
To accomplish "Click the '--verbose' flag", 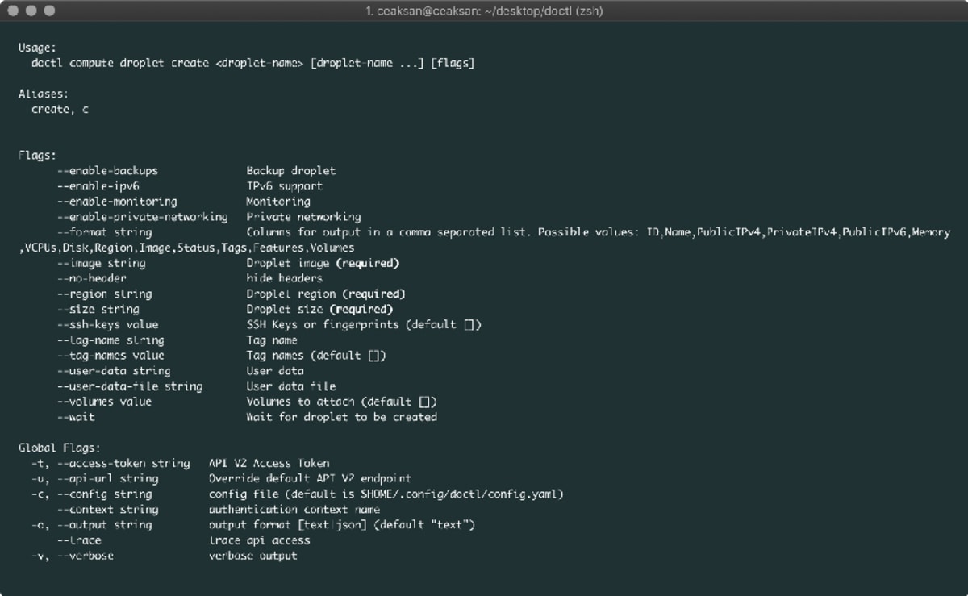I will [x=86, y=556].
